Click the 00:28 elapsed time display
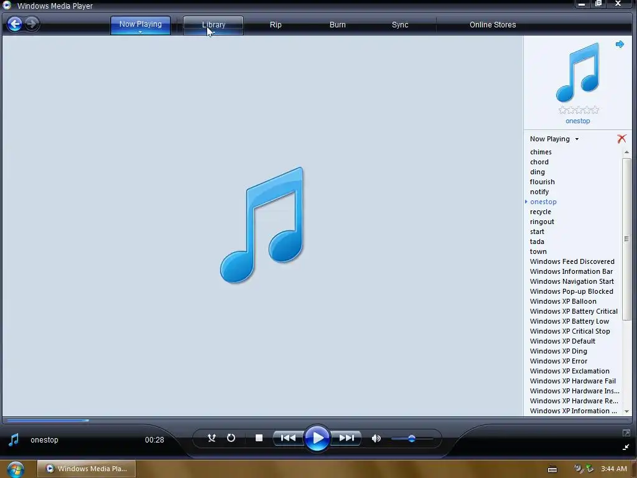The image size is (637, 478). [x=154, y=440]
